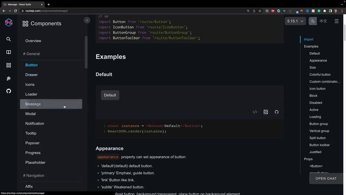Go back with browser back arrow
This screenshot has width=346, height=195.
click(x=4, y=11)
